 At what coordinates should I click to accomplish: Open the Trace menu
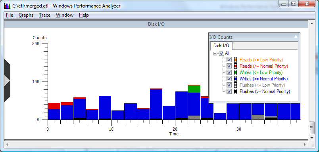pyautogui.click(x=45, y=15)
